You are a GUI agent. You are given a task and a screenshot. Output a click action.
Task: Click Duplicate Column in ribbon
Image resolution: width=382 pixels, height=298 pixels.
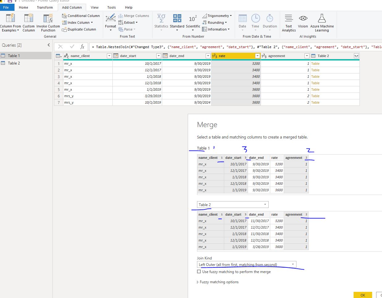79,29
